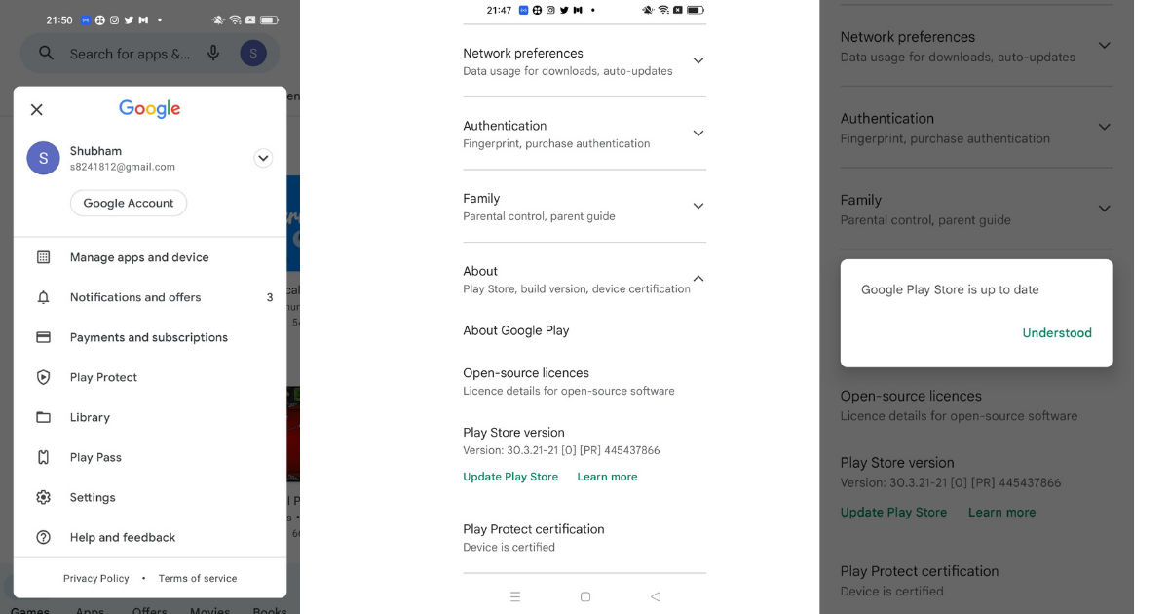Tap the back triangle navigation icon
The width and height of the screenshot is (1169, 614).
[656, 596]
